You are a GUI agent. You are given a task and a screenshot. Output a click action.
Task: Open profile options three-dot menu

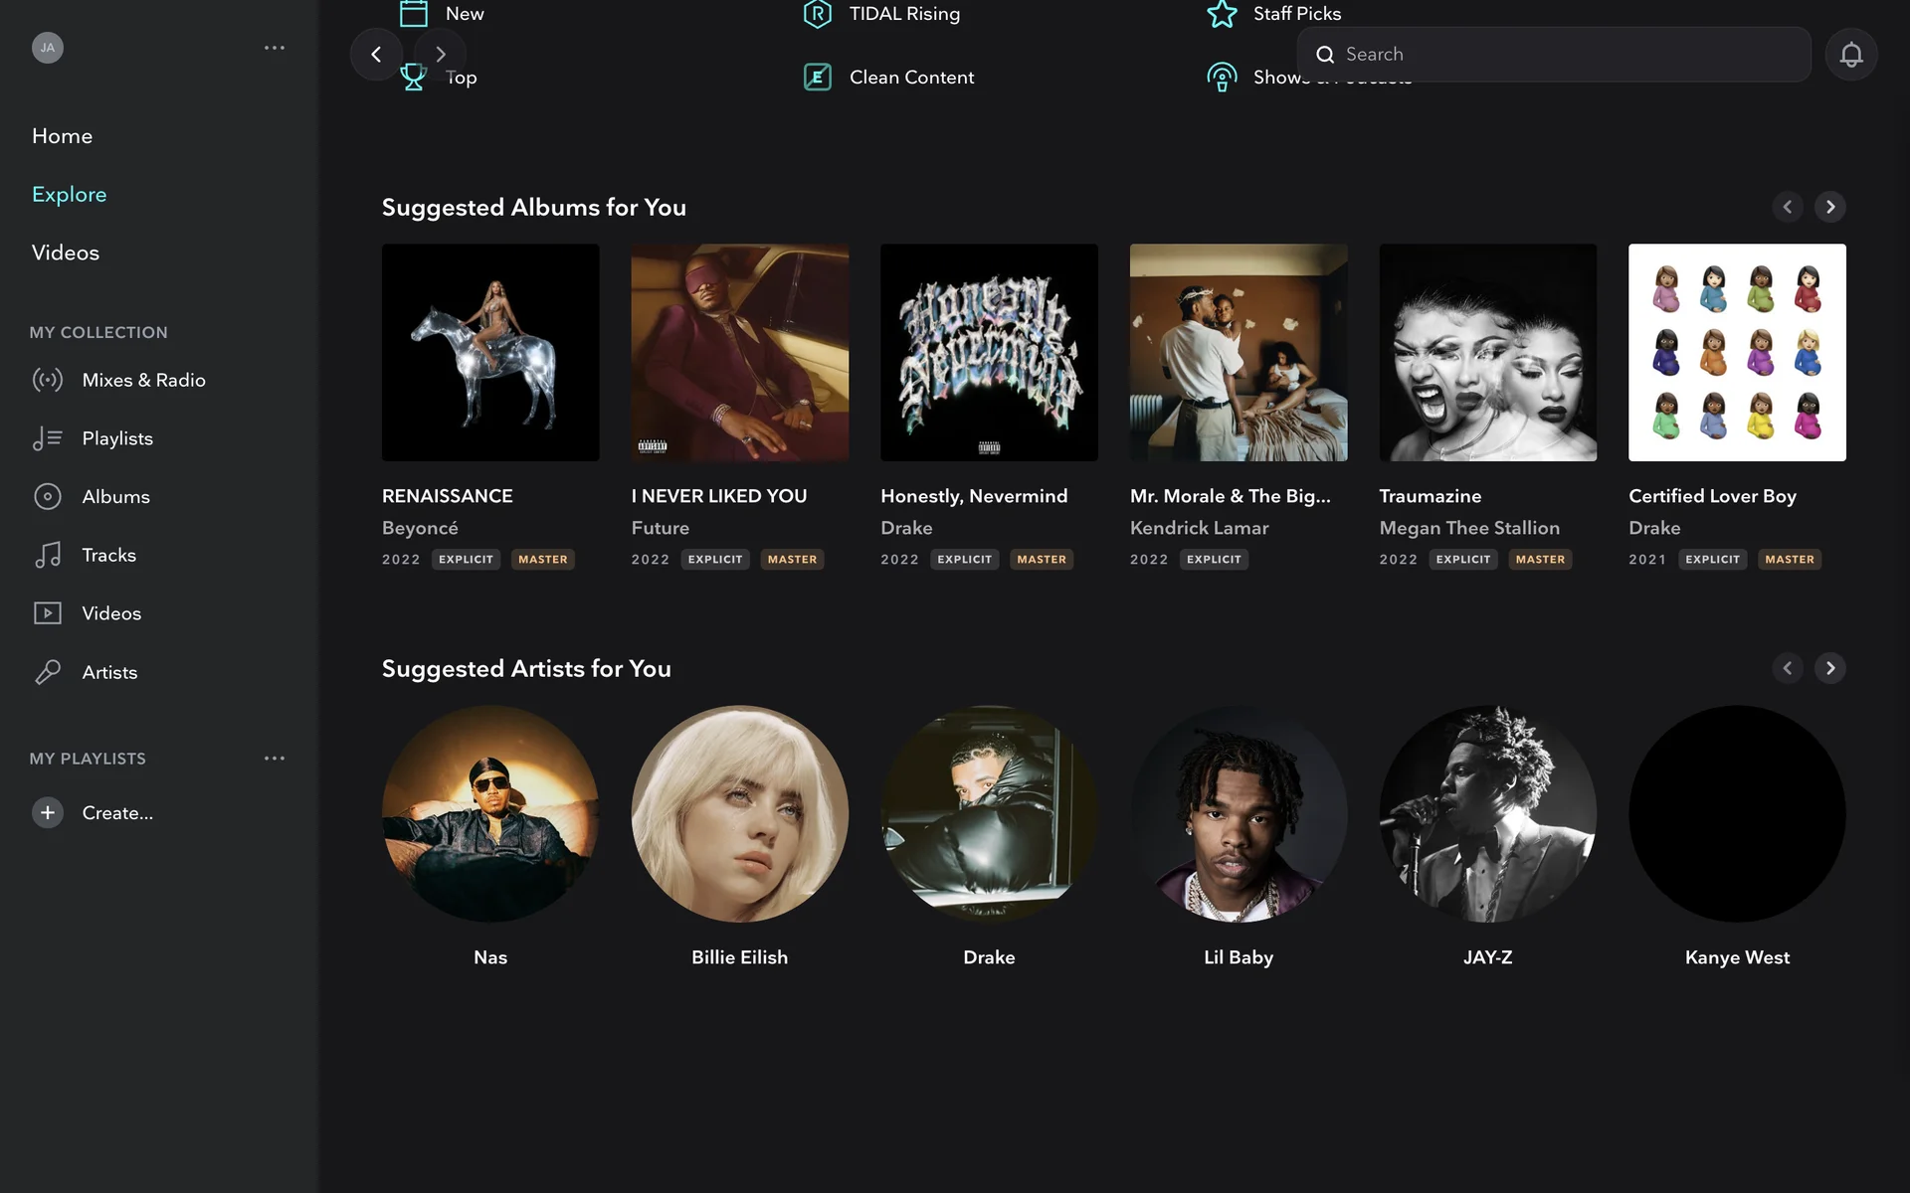point(275,48)
